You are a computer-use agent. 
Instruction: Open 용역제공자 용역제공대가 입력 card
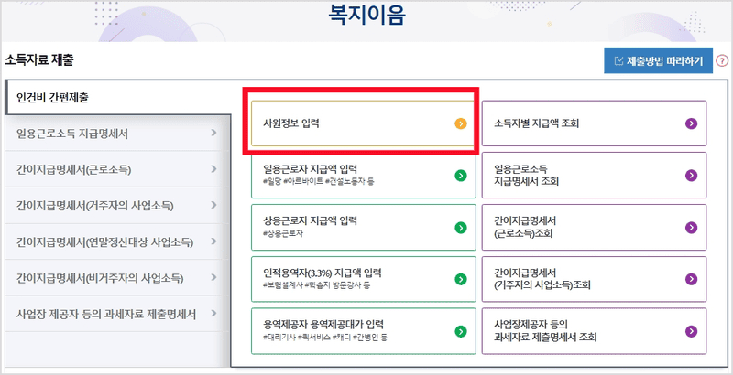(x=363, y=331)
